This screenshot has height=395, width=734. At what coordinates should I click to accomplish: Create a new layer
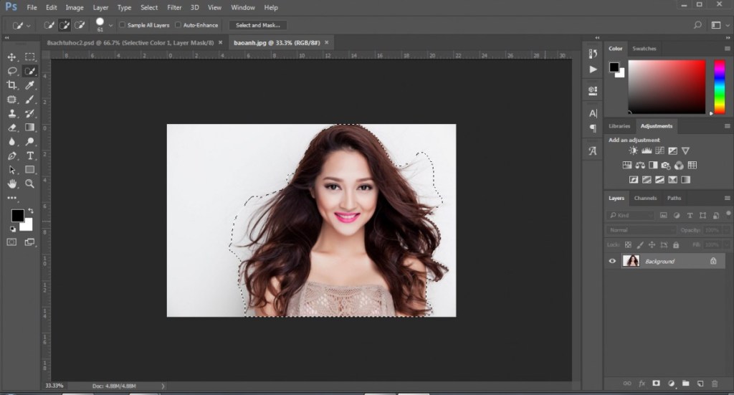pyautogui.click(x=700, y=384)
